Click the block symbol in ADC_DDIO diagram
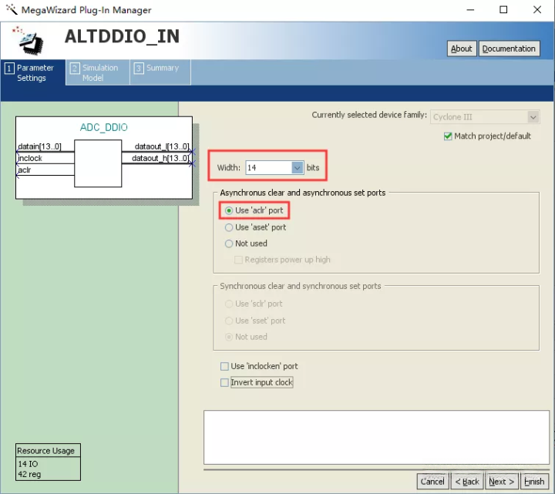 pyautogui.click(x=98, y=163)
